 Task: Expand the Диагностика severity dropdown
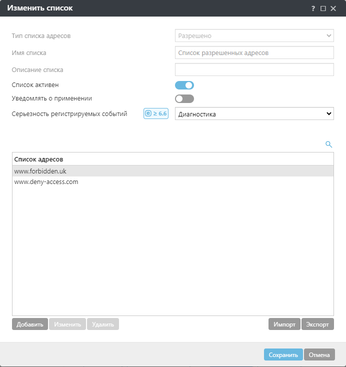pyautogui.click(x=254, y=114)
